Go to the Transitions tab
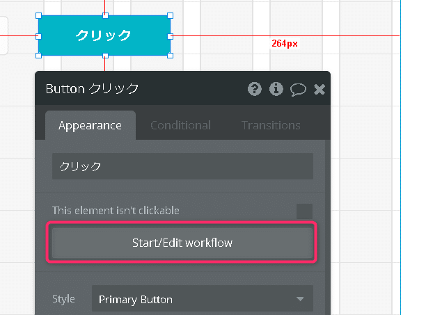Viewport: 426px width, 315px height. (x=271, y=125)
